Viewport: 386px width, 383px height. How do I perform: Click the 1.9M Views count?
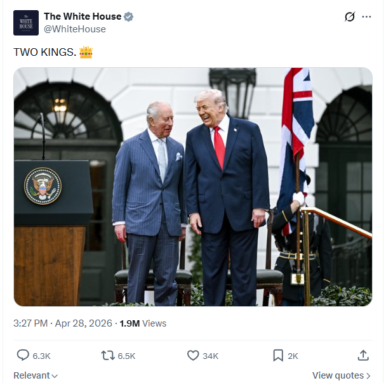pyautogui.click(x=143, y=323)
